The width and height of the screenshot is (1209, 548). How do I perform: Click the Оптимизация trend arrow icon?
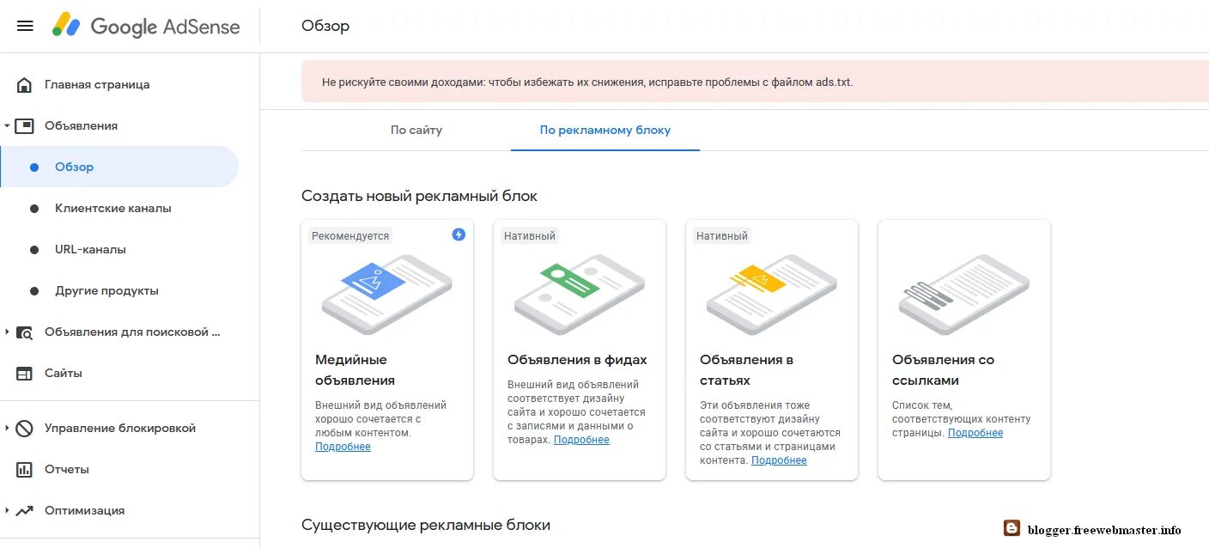[x=24, y=510]
